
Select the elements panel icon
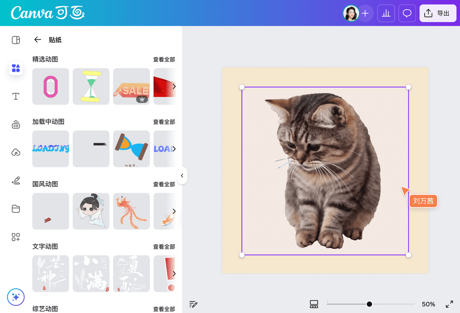pyautogui.click(x=16, y=68)
